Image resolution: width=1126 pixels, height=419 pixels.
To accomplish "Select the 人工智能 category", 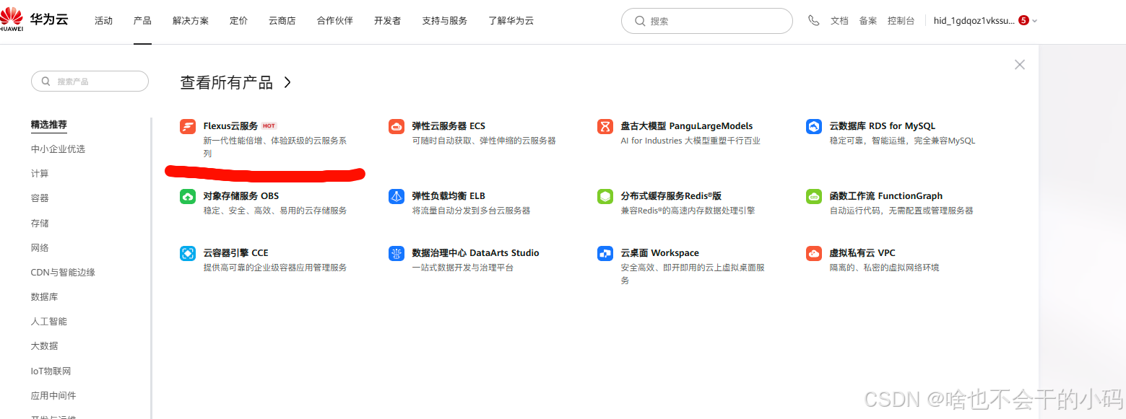I will [49, 322].
